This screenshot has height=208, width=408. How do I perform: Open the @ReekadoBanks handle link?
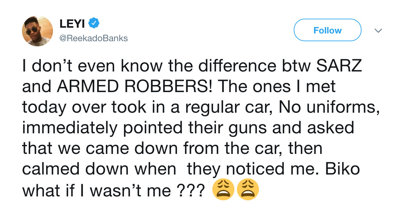click(94, 38)
